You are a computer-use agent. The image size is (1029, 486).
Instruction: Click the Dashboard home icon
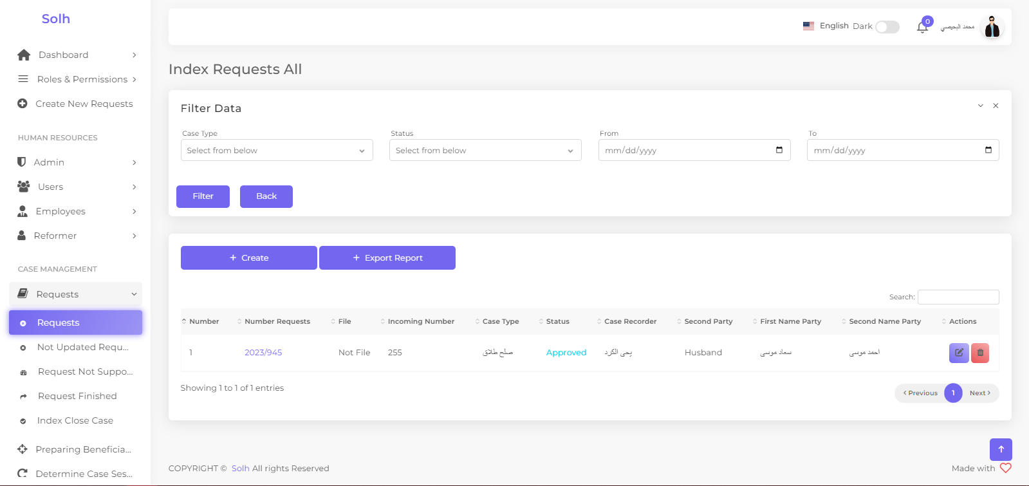coord(24,55)
